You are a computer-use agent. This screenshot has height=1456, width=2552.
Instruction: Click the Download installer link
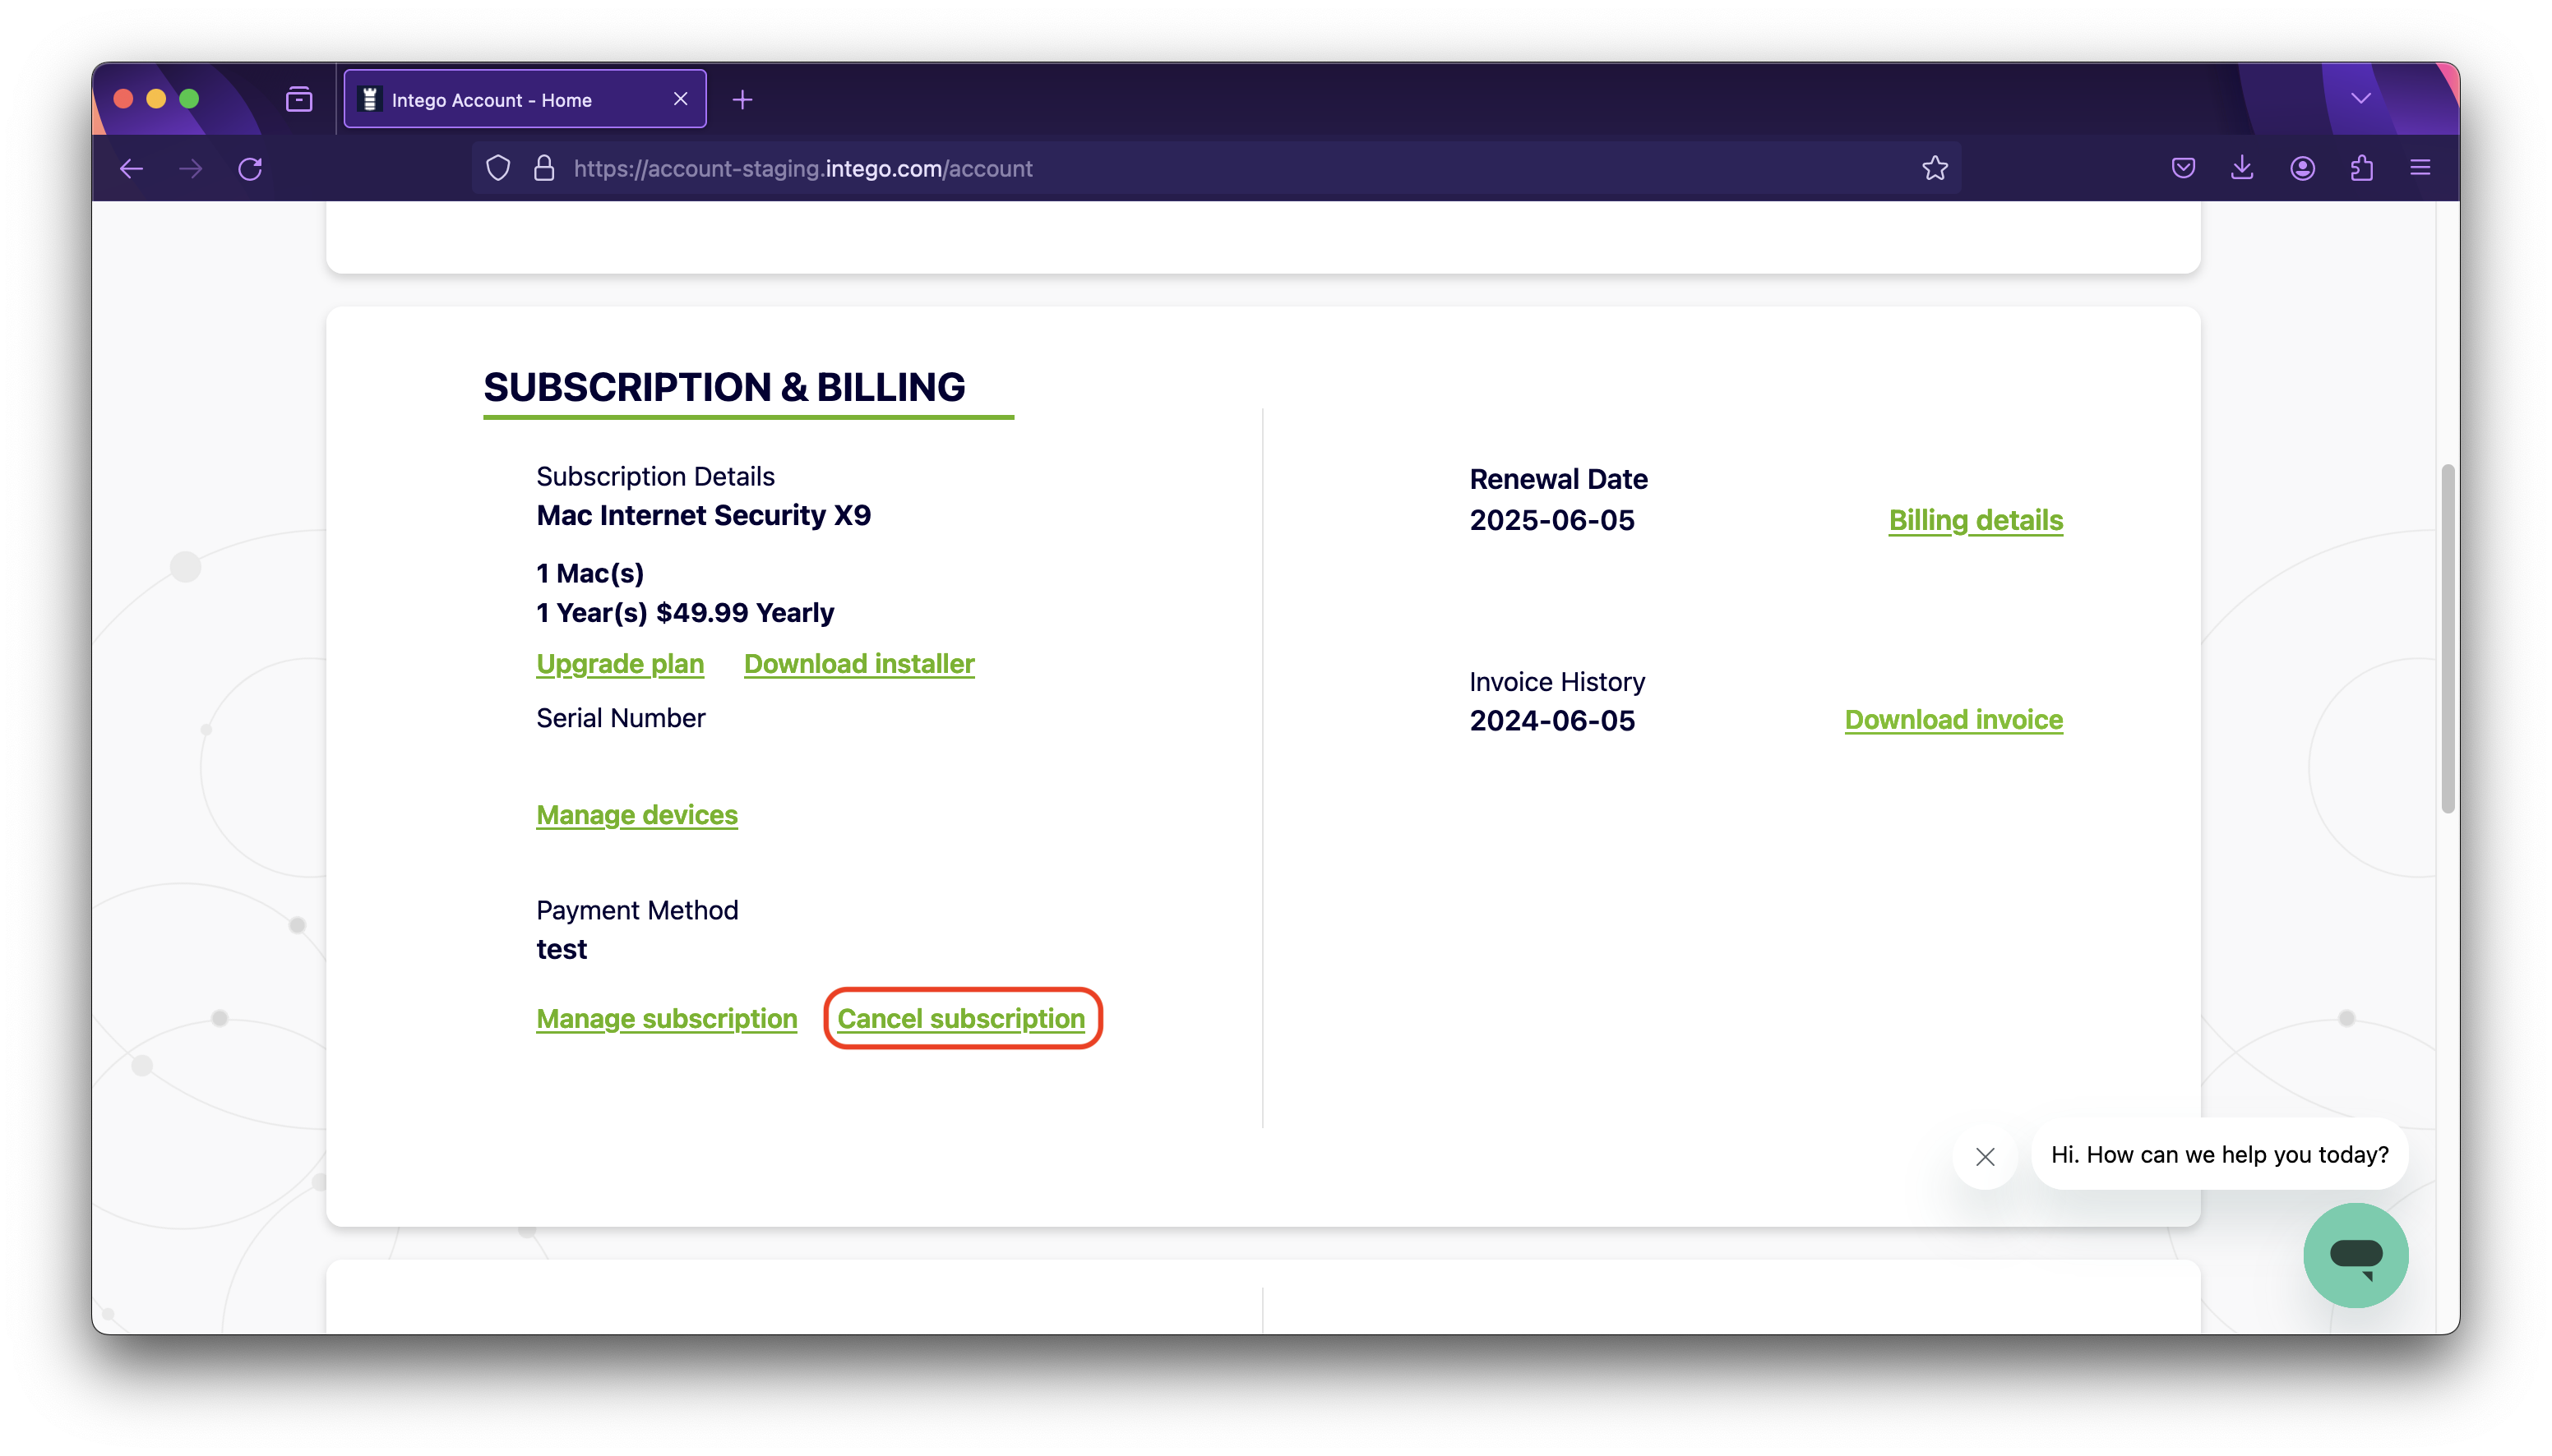click(x=859, y=664)
